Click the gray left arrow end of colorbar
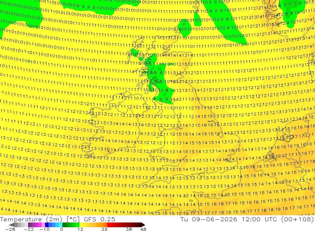 [11, 225]
